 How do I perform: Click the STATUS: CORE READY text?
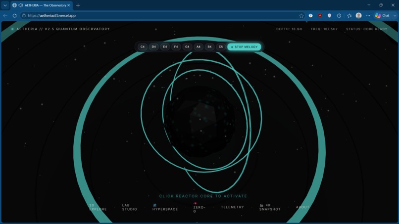pyautogui.click(x=367, y=29)
